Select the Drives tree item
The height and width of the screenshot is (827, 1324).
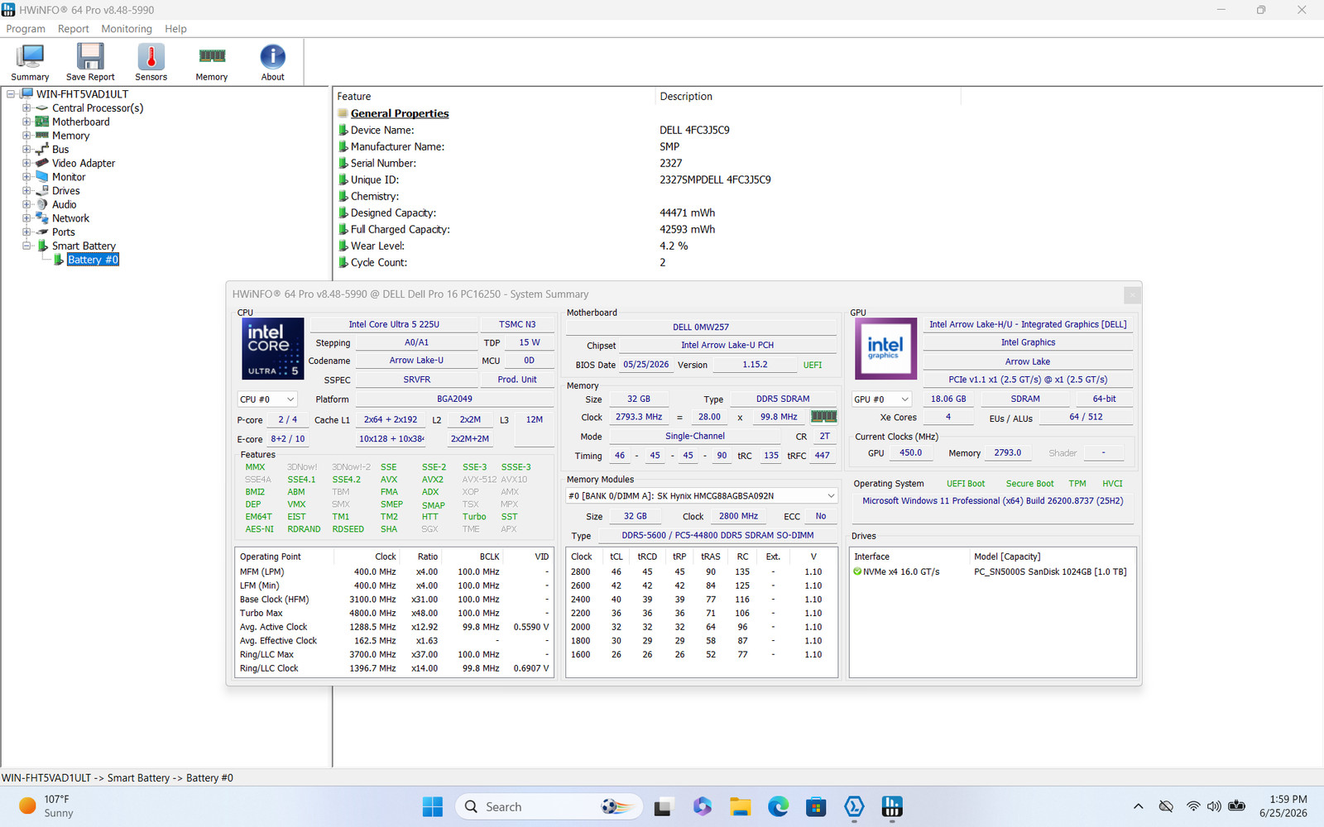coord(66,191)
